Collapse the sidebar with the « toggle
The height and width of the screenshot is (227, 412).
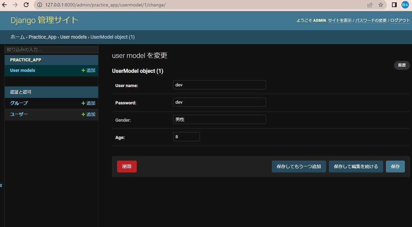(x=1, y=185)
